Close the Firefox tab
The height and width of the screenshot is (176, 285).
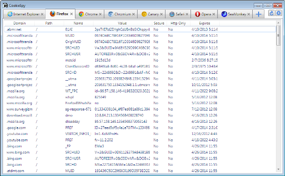coord(71,14)
